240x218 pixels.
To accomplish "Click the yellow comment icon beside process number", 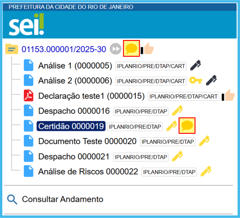I will click(131, 49).
